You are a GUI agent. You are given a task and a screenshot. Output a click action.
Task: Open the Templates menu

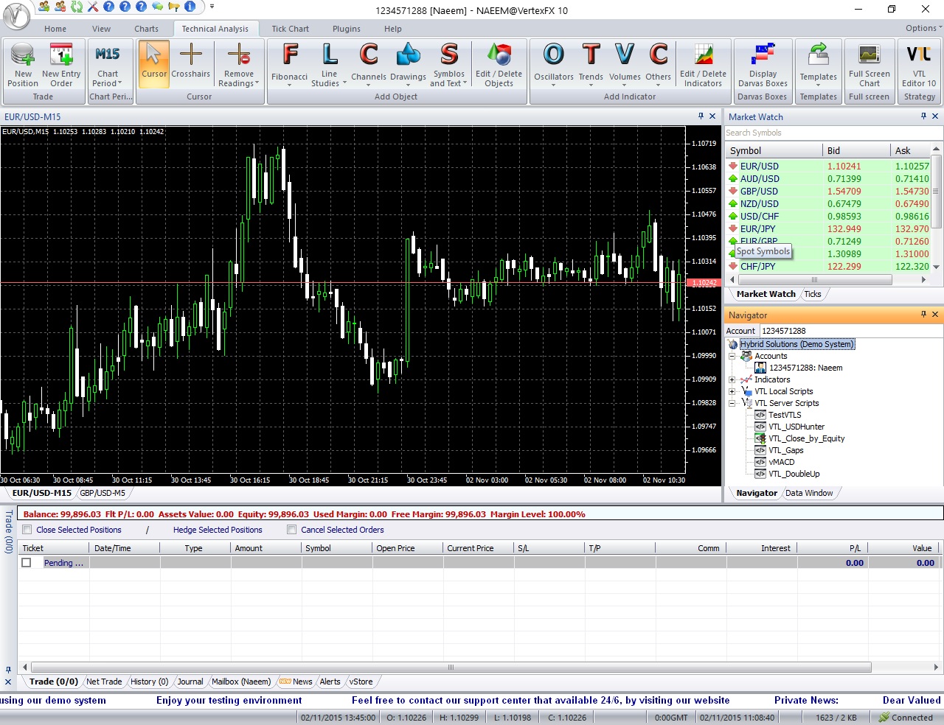[819, 65]
